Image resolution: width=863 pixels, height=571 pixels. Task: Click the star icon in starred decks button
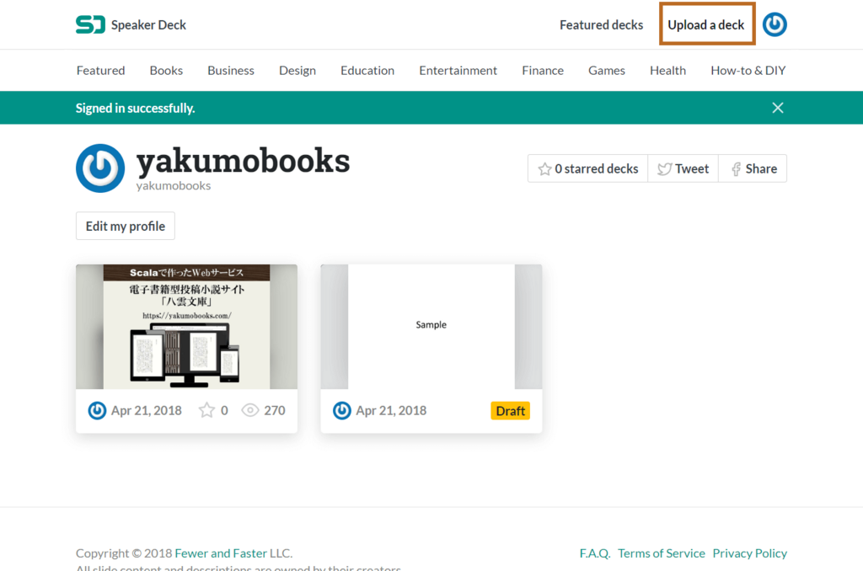click(544, 169)
